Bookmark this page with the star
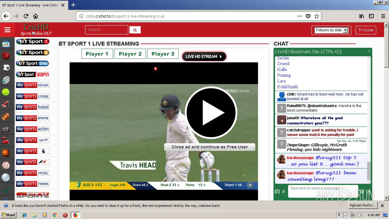Image resolution: width=389 pixels, height=219 pixels. click(317, 16)
